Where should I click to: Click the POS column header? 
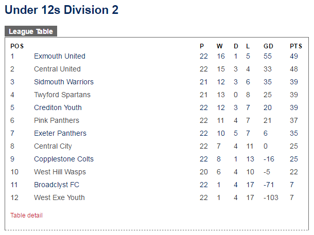(17, 46)
